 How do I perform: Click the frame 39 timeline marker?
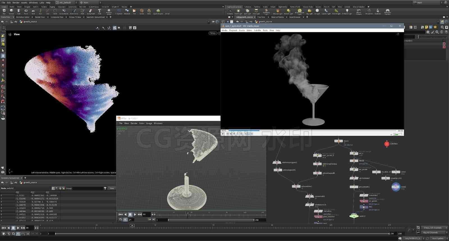(x=132, y=226)
